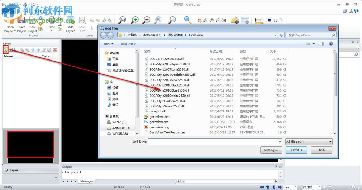Add new layer icon in Layers panel
This screenshot has width=362, height=190.
click(5, 50)
